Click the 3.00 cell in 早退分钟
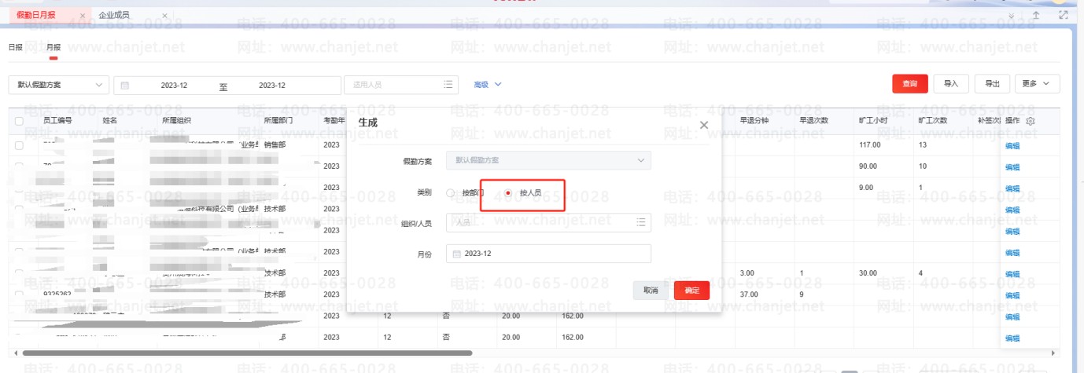 (x=747, y=273)
